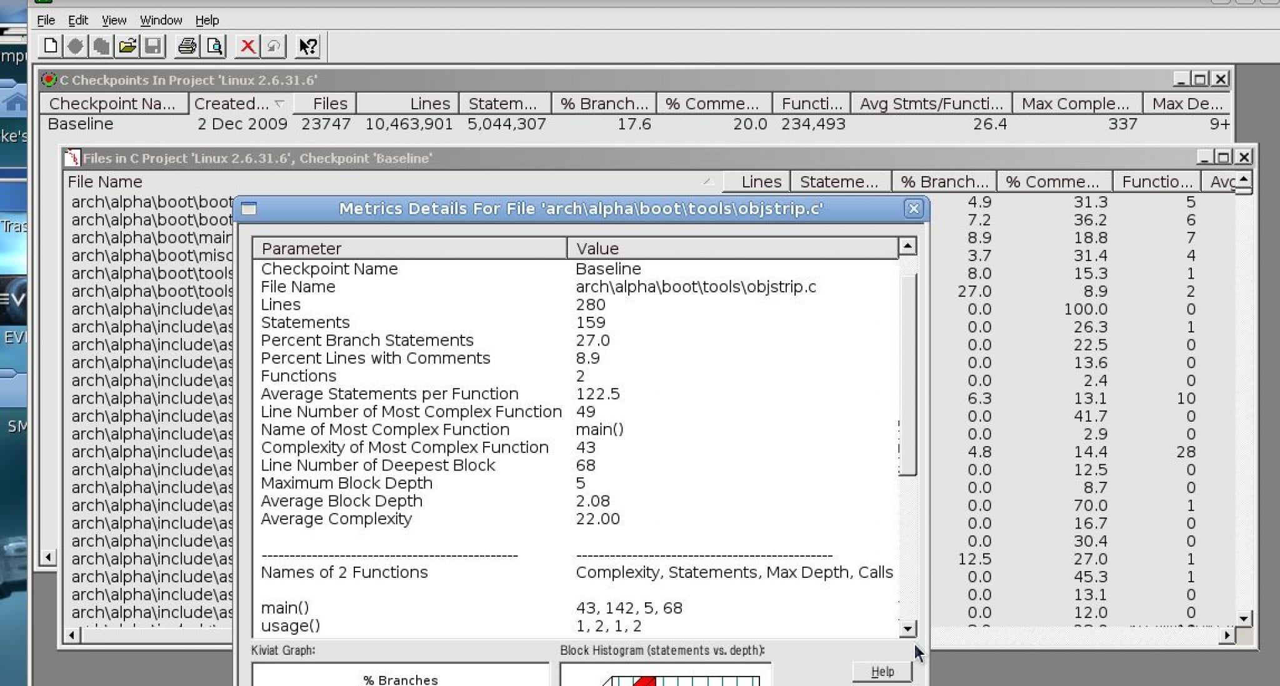
Task: Click the Help button in dialog
Action: pyautogui.click(x=882, y=672)
